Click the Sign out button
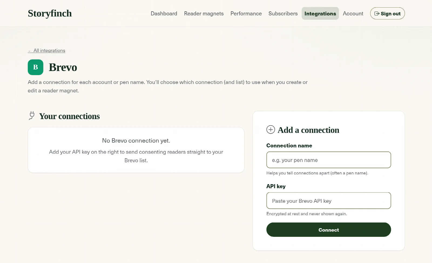432x263 pixels. click(387, 14)
